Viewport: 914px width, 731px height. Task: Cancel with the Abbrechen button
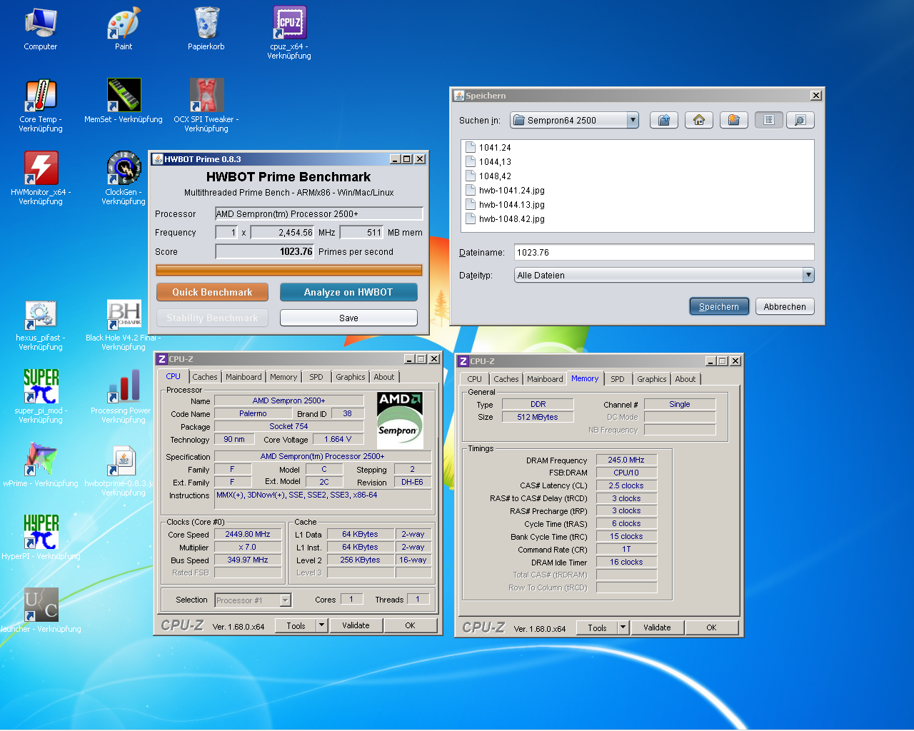click(x=785, y=306)
